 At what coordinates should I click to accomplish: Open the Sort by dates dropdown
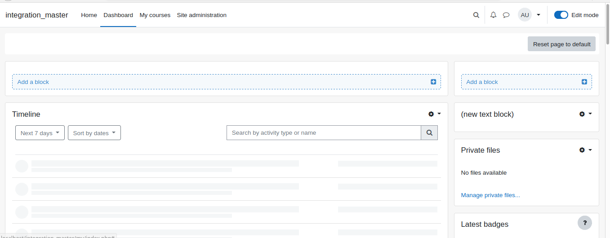(94, 133)
